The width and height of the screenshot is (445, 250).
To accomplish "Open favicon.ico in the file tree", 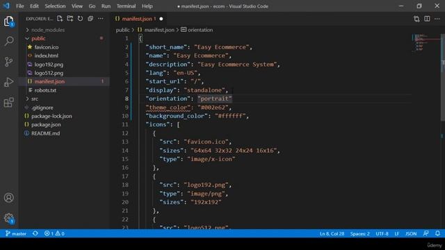I will [47, 47].
